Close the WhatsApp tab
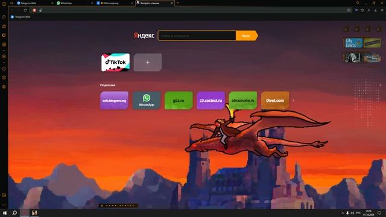The height and width of the screenshot is (217, 386). (x=92, y=3)
